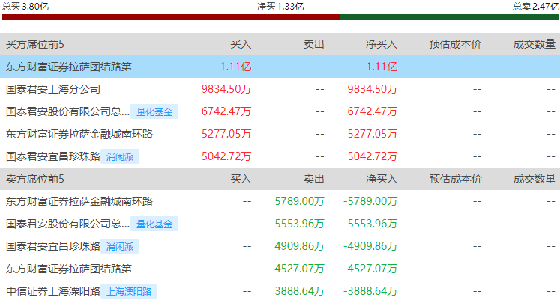
Task: Click 预估成本价 header in seller table
Action: 455,179
